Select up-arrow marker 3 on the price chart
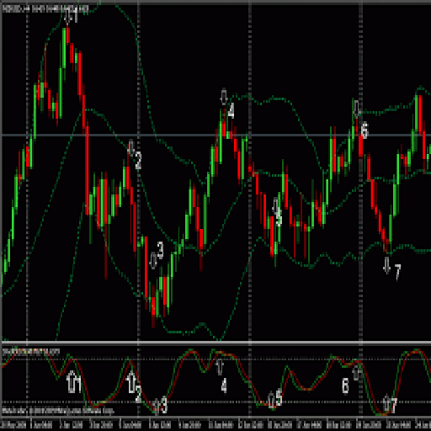431x431 pixels. pyautogui.click(x=153, y=260)
